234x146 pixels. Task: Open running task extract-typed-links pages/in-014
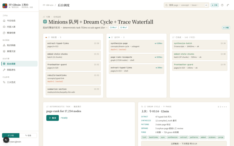point(136,69)
